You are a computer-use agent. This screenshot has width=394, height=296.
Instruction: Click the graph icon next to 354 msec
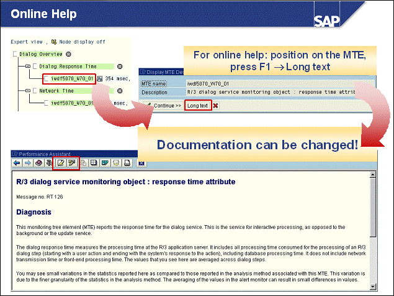(100, 79)
